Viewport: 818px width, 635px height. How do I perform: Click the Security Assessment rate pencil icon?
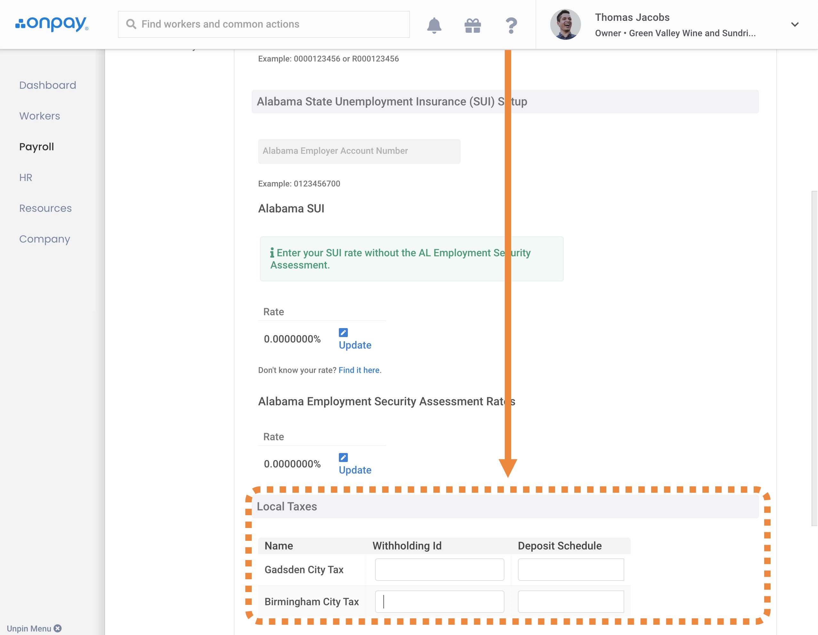click(x=343, y=458)
